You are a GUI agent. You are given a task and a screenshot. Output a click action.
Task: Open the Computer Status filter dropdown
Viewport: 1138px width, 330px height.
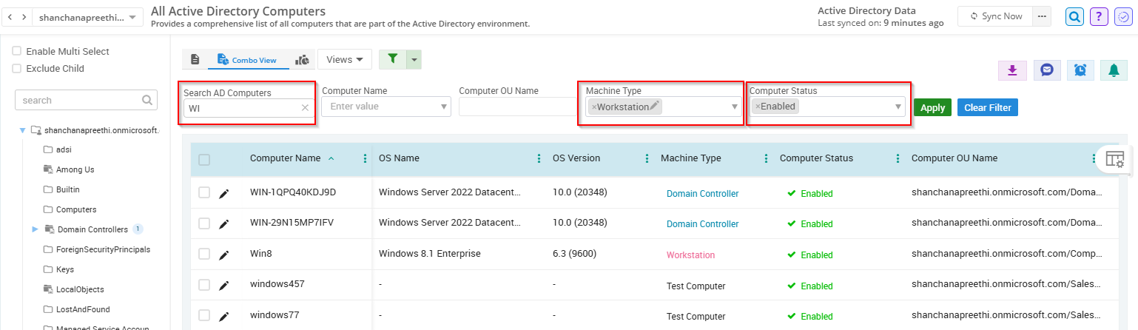[x=898, y=107]
